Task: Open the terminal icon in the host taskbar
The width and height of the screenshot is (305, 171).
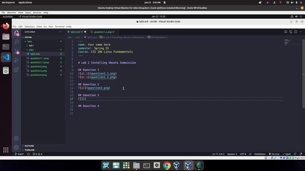Action: [146, 165]
